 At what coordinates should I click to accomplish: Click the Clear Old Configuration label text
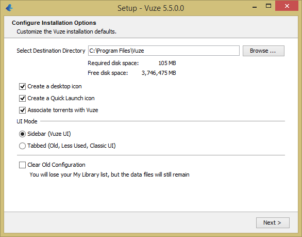(x=56, y=165)
